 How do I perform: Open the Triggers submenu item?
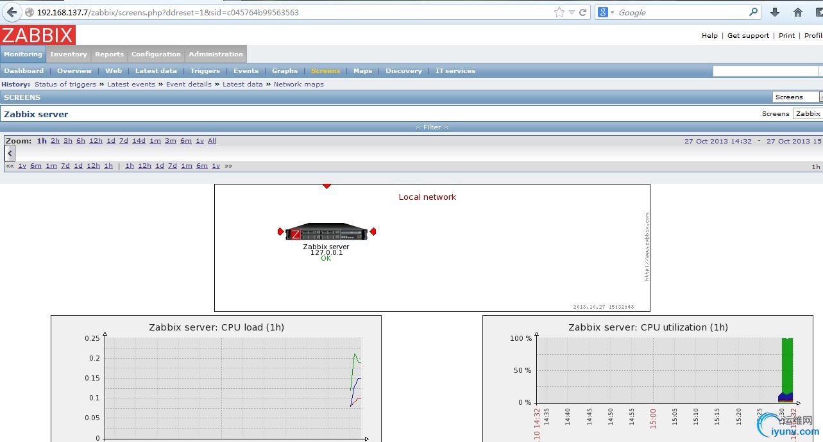point(205,71)
